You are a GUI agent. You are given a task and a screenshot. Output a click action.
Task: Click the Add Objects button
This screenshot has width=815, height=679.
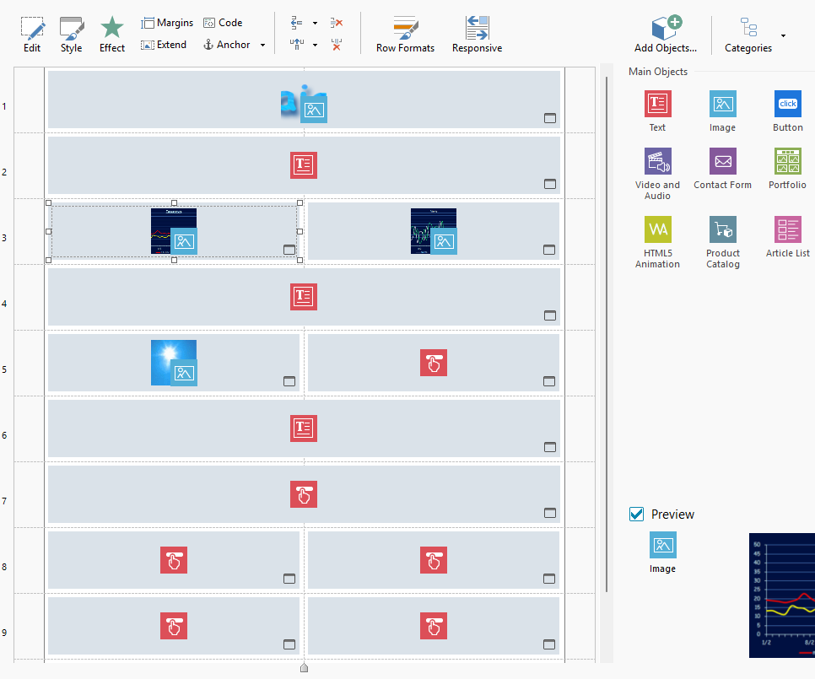click(x=666, y=35)
